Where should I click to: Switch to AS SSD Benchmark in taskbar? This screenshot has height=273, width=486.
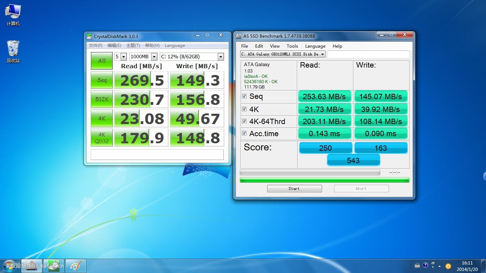(x=32, y=266)
